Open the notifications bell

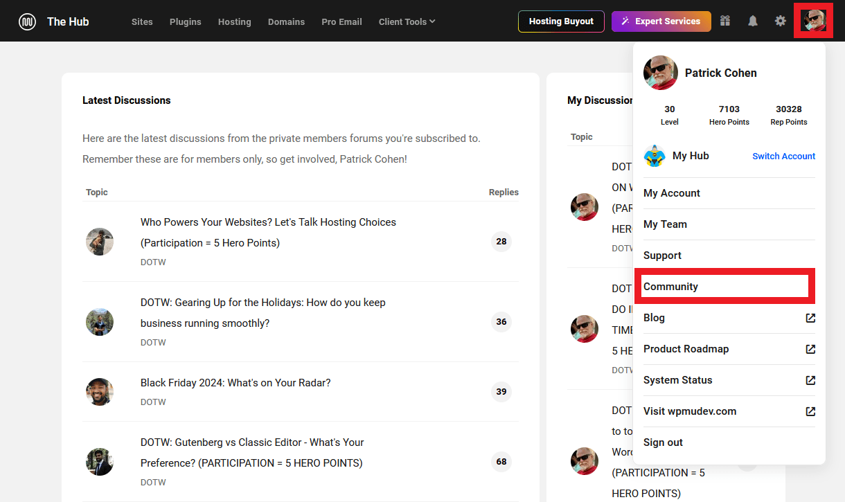click(x=753, y=21)
